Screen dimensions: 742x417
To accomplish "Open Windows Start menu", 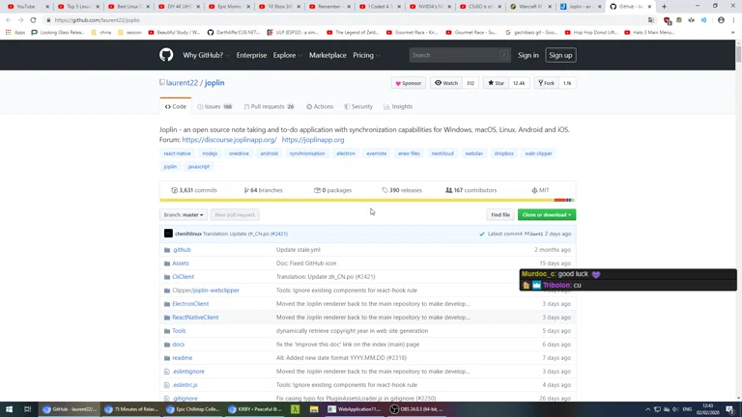I will point(9,409).
